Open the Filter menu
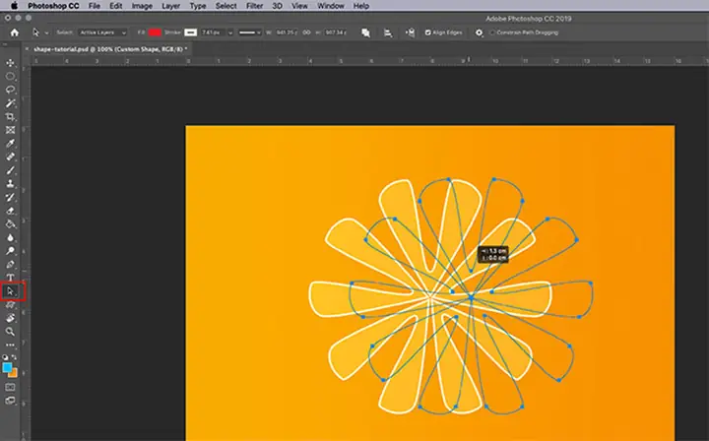 tap(255, 6)
